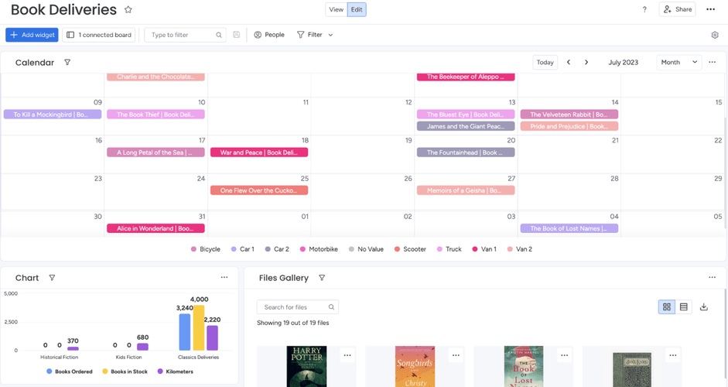Open the Filter dropdown in the toolbar
The height and width of the screenshot is (387, 728).
coord(315,35)
